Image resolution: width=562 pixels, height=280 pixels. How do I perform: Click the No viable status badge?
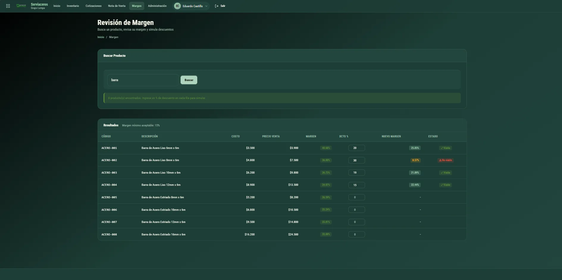coord(446,160)
